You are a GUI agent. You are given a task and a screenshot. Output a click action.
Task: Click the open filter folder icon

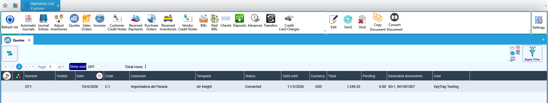coord(513,48)
